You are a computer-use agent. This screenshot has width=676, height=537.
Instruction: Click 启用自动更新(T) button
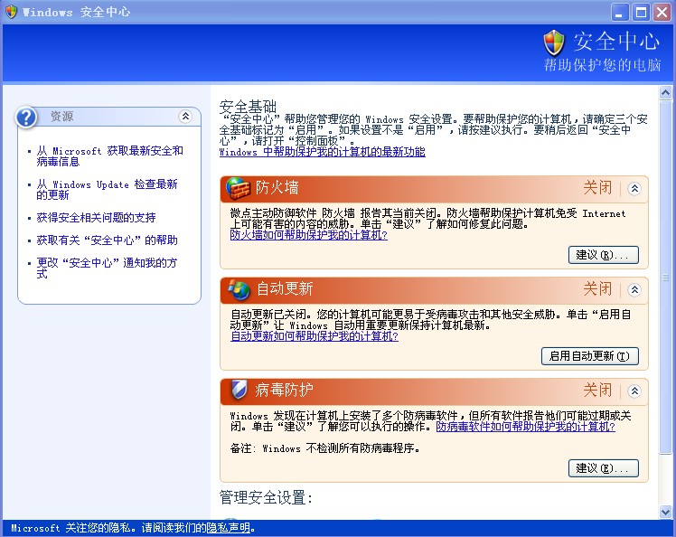click(x=590, y=356)
